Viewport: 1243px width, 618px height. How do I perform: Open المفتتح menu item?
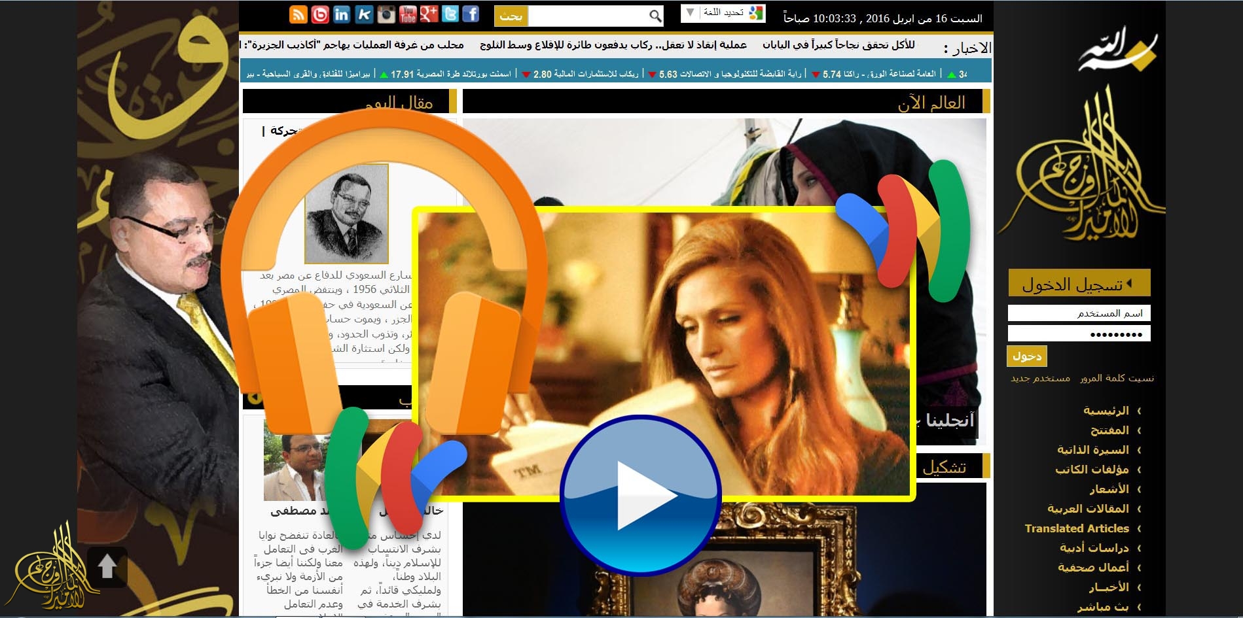tap(1109, 430)
